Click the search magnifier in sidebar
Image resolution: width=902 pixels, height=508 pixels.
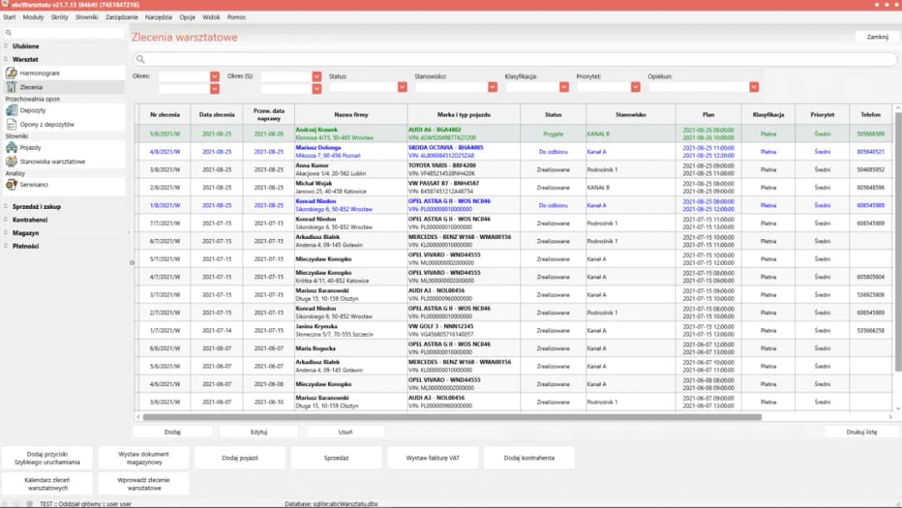coord(8,33)
